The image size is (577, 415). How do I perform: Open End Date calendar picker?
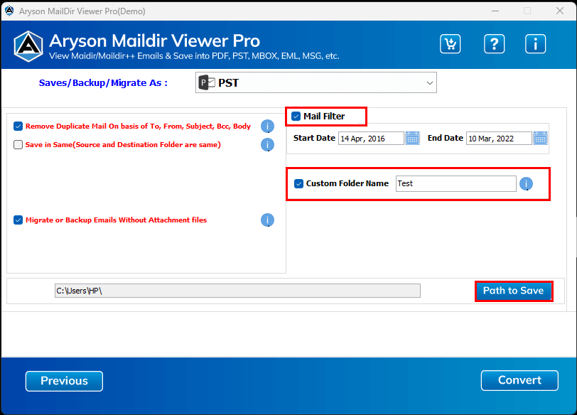(540, 139)
